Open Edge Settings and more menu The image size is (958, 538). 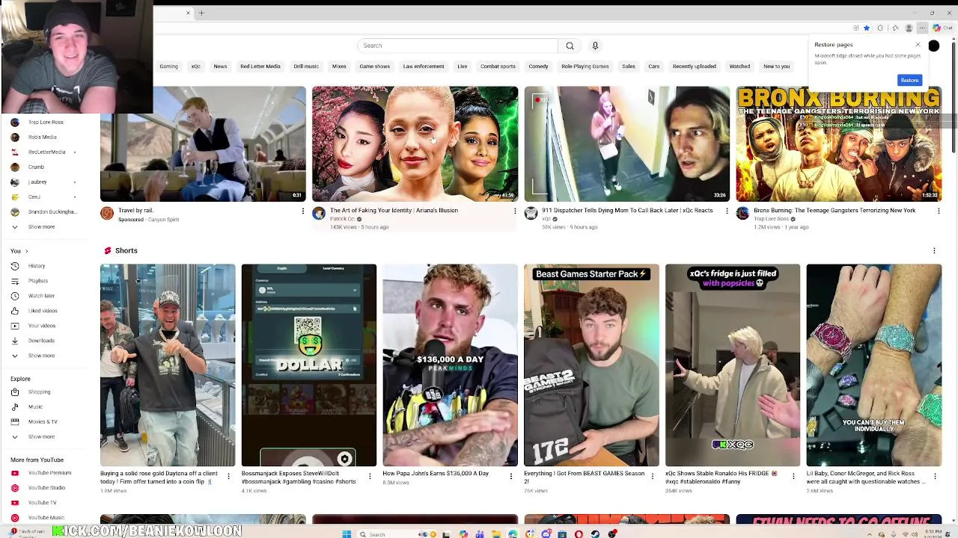click(x=922, y=28)
